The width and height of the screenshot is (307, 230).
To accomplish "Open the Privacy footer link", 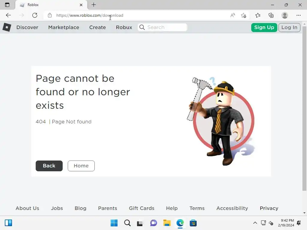I will 269,208.
